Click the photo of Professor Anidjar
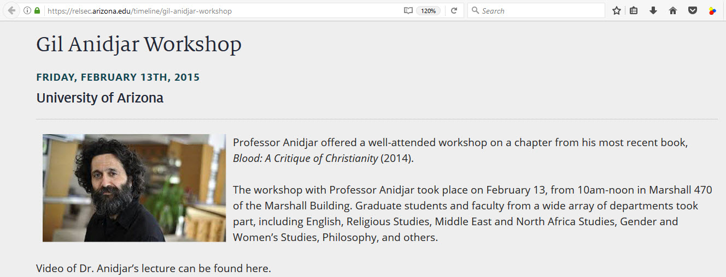Screen dimensions: 726x277 (x=134, y=188)
